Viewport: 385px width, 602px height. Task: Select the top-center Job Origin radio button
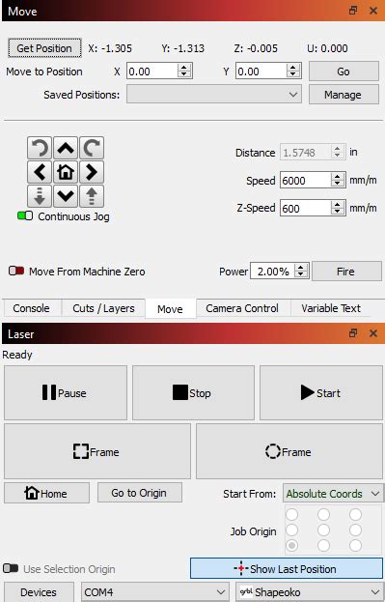[x=323, y=514]
